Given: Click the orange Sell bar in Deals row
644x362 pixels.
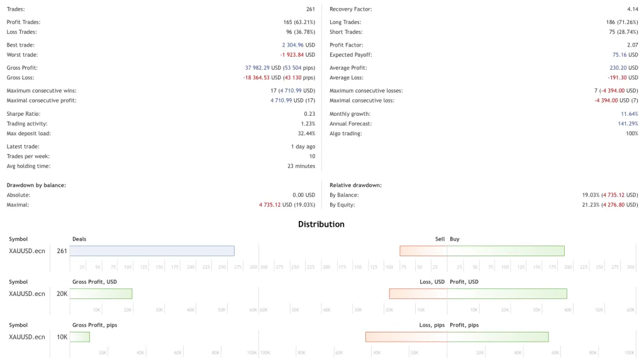Looking at the screenshot, I should click(423, 251).
